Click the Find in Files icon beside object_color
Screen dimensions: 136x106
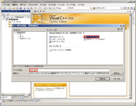coord(94,8)
